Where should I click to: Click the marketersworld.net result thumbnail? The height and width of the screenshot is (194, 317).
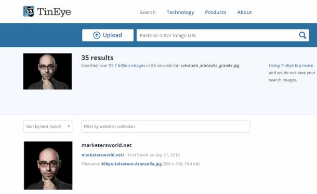tap(48, 165)
